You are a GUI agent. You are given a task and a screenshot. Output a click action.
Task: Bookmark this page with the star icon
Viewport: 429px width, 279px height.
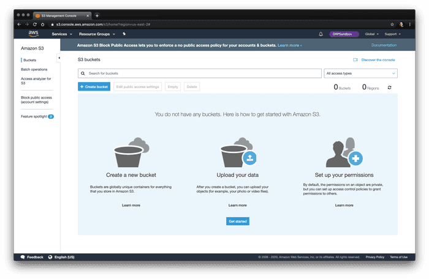(x=392, y=24)
